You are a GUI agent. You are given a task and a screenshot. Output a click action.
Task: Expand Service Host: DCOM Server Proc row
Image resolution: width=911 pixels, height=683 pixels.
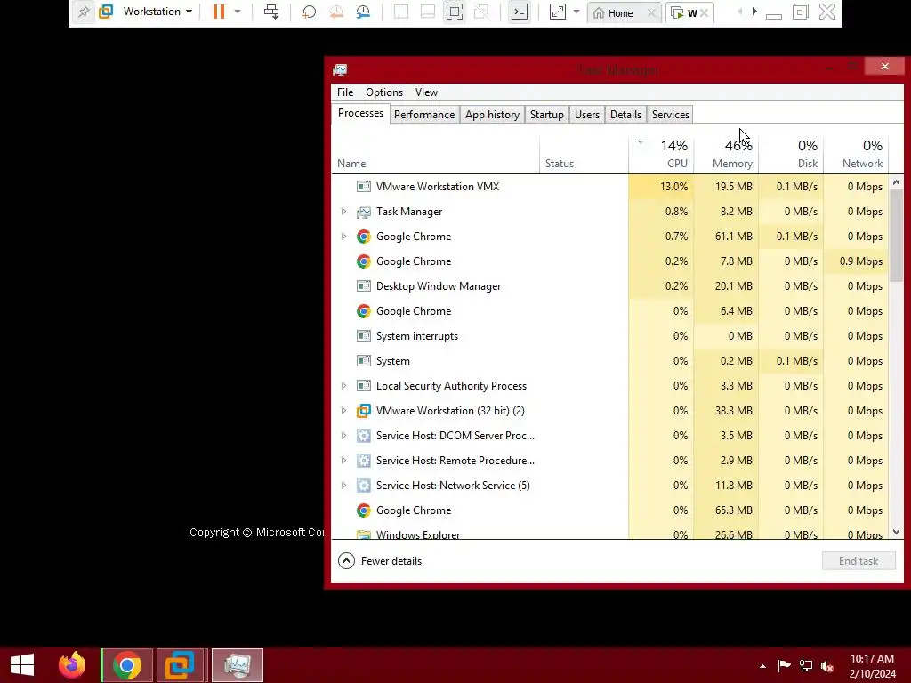point(343,436)
